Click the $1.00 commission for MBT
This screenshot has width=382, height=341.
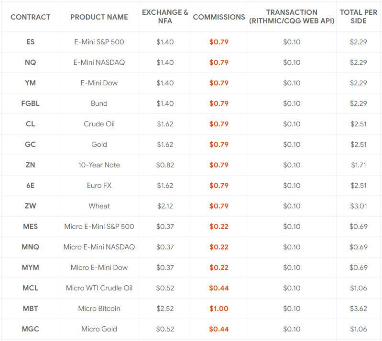tap(219, 309)
